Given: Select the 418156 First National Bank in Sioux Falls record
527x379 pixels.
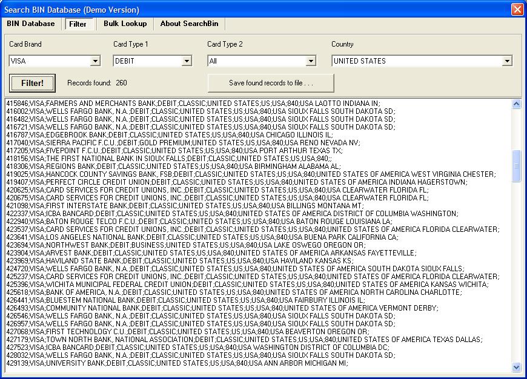Looking at the screenshot, I should (x=169, y=159).
